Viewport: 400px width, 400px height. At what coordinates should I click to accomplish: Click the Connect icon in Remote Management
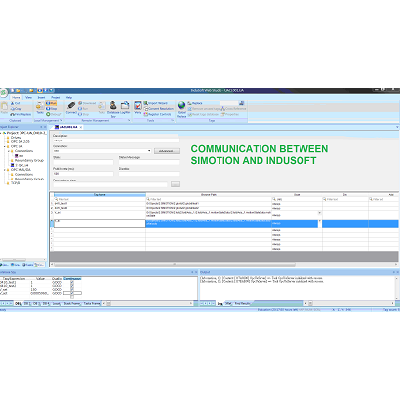pyautogui.click(x=71, y=107)
